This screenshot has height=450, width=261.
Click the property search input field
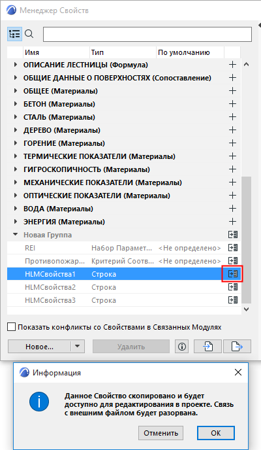[x=147, y=35]
